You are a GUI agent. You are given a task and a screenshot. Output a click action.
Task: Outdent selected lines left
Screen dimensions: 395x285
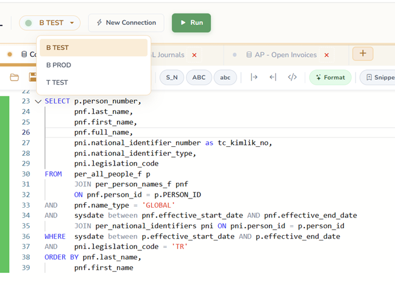click(273, 77)
